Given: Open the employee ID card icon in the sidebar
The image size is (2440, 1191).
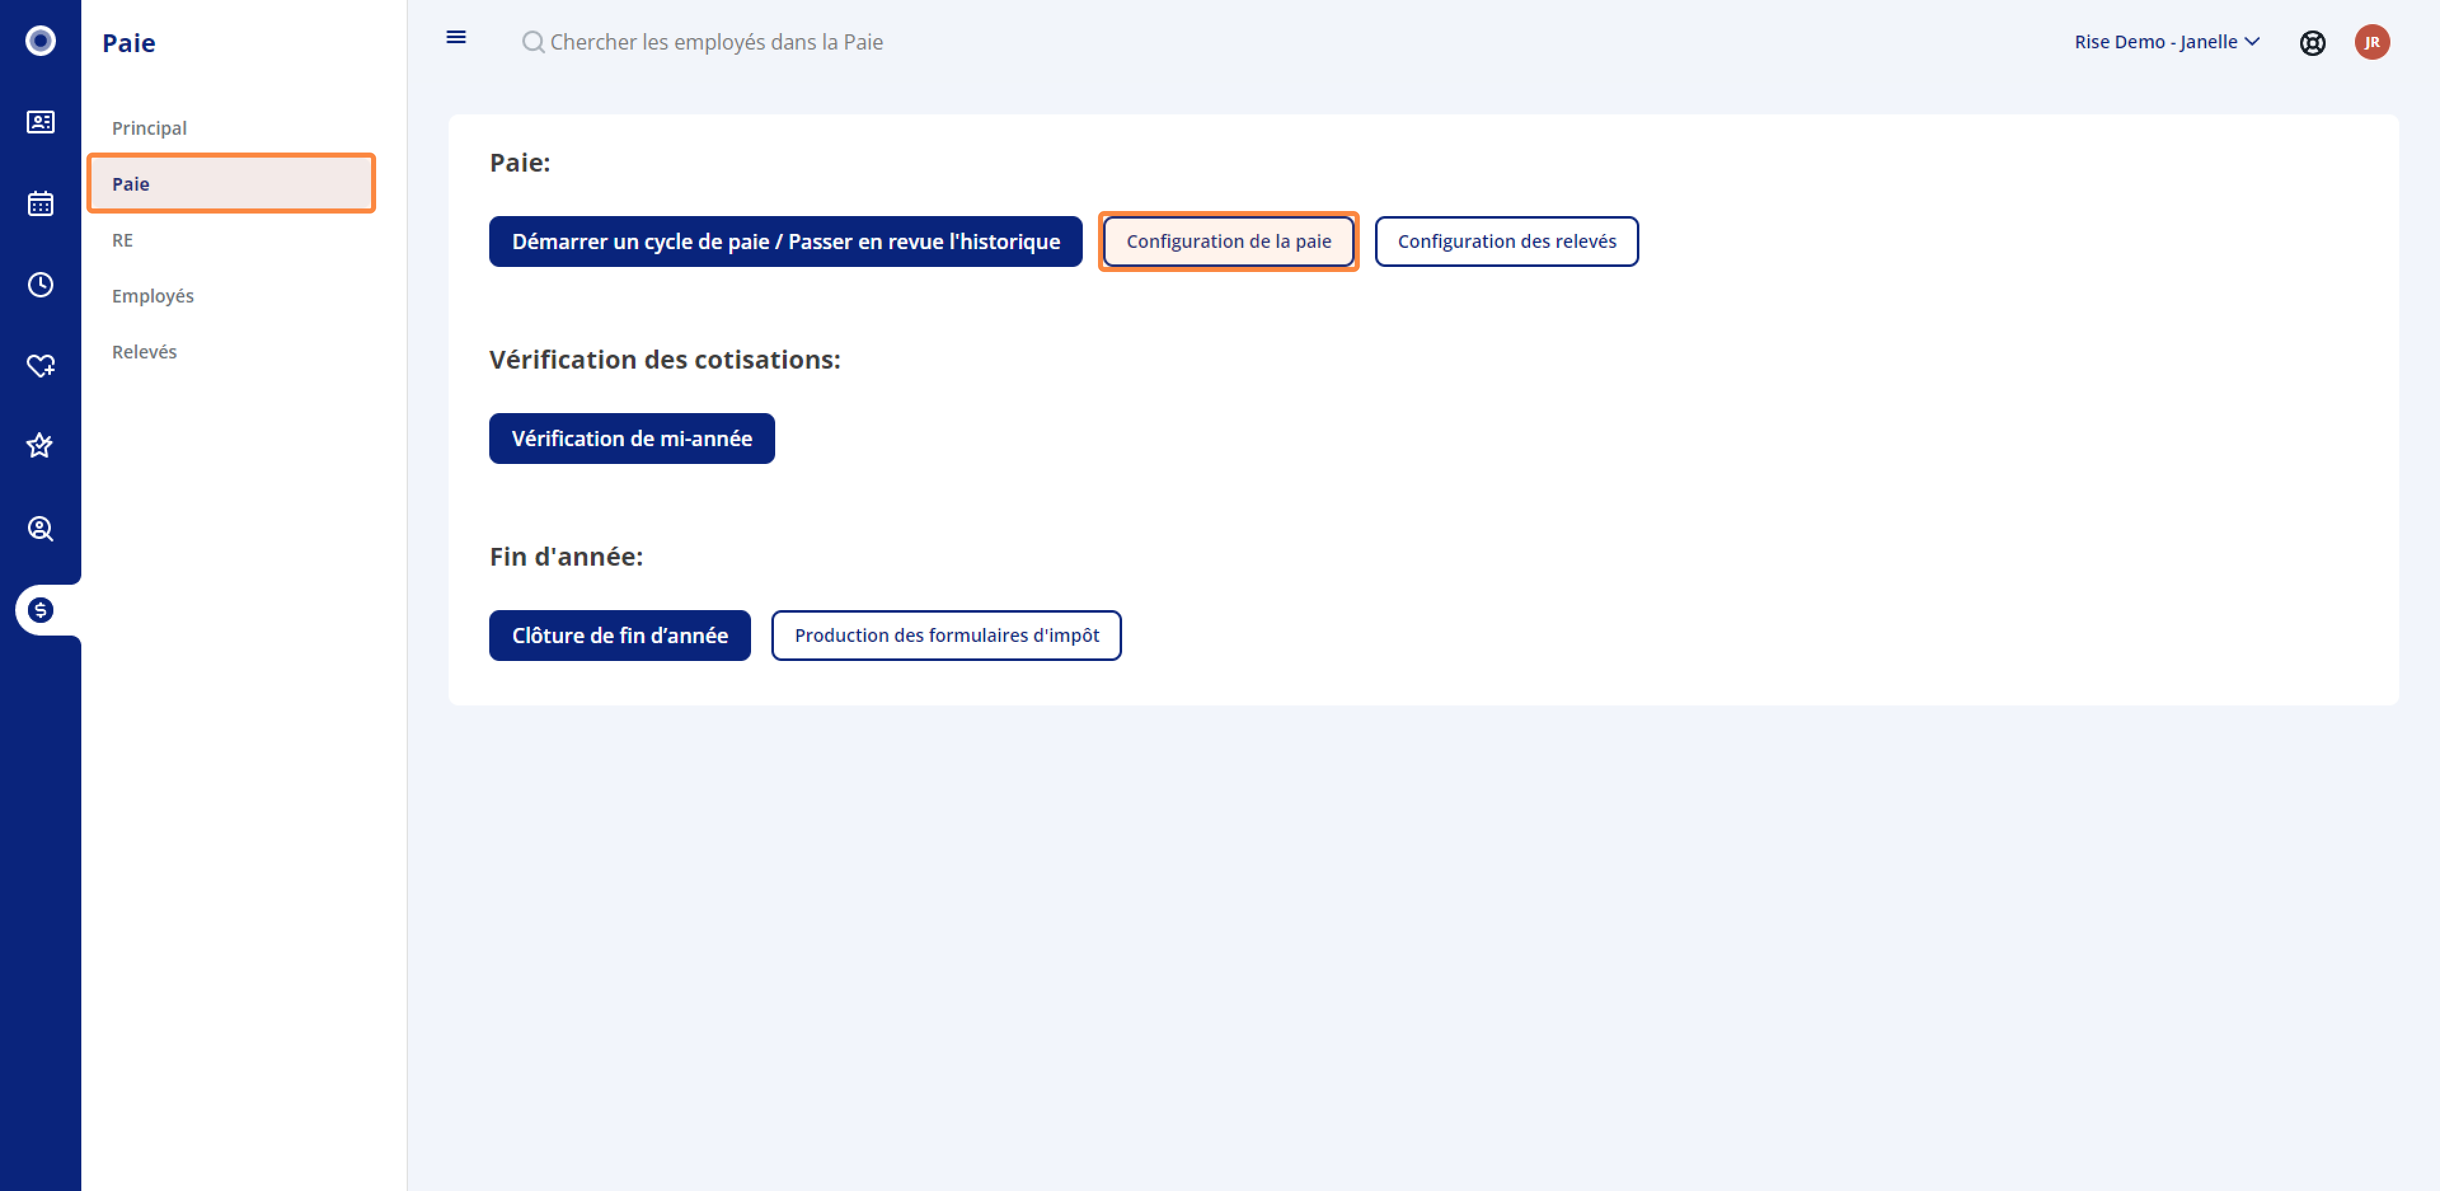Looking at the screenshot, I should [41, 122].
